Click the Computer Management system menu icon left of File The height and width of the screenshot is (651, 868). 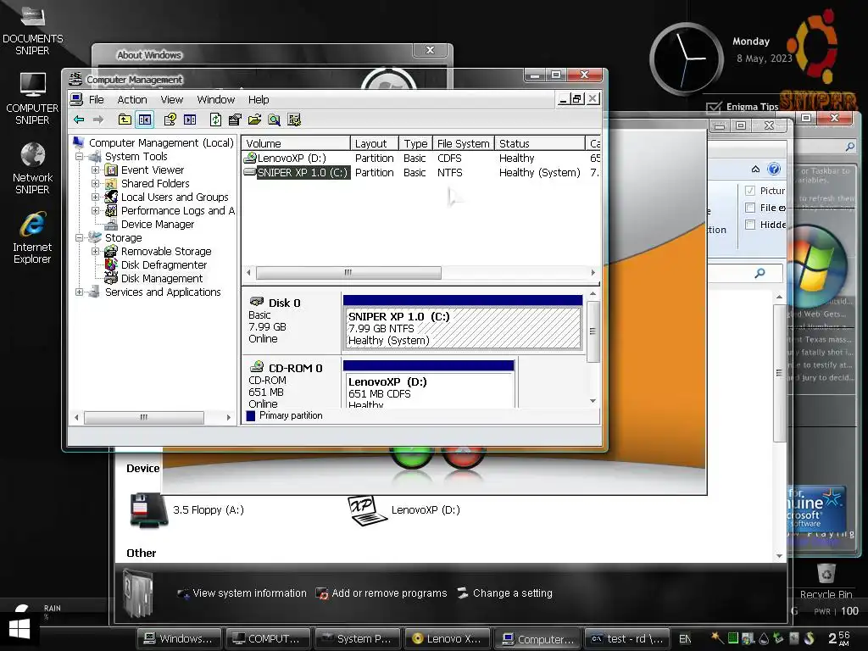tap(75, 100)
